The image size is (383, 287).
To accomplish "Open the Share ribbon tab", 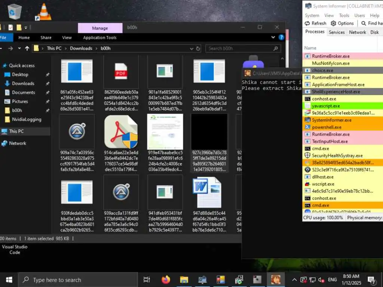I will tap(46, 38).
